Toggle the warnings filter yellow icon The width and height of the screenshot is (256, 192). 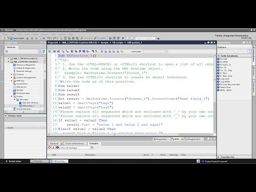[53, 148]
